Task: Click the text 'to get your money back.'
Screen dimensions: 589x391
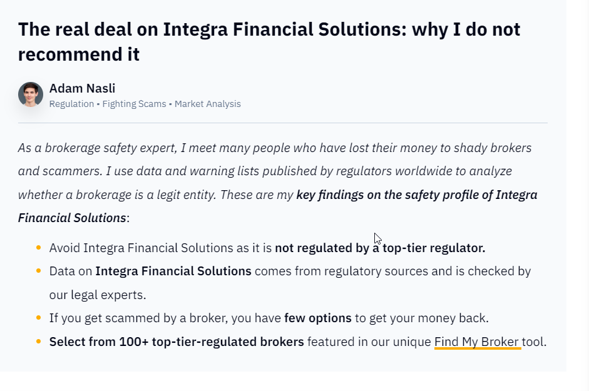Action: pos(421,318)
